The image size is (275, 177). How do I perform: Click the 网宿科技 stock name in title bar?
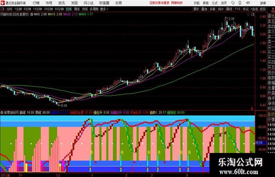coord(177,3)
